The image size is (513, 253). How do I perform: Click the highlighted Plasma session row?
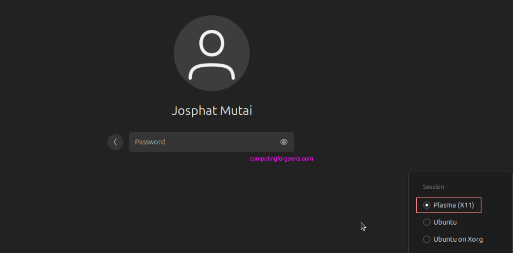point(449,205)
